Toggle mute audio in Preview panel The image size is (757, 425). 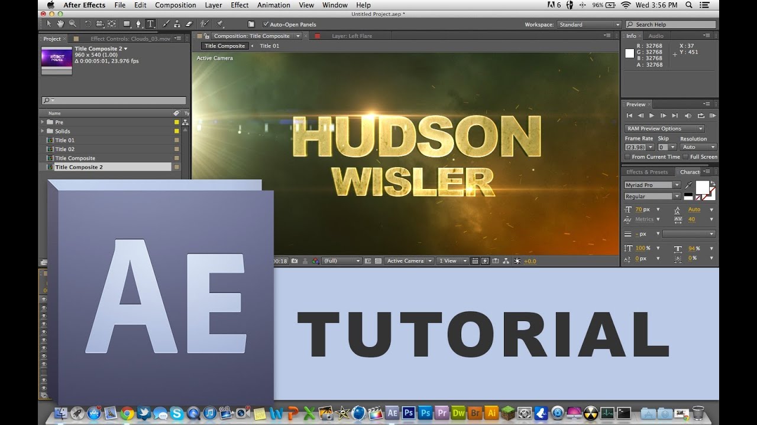[x=688, y=116]
